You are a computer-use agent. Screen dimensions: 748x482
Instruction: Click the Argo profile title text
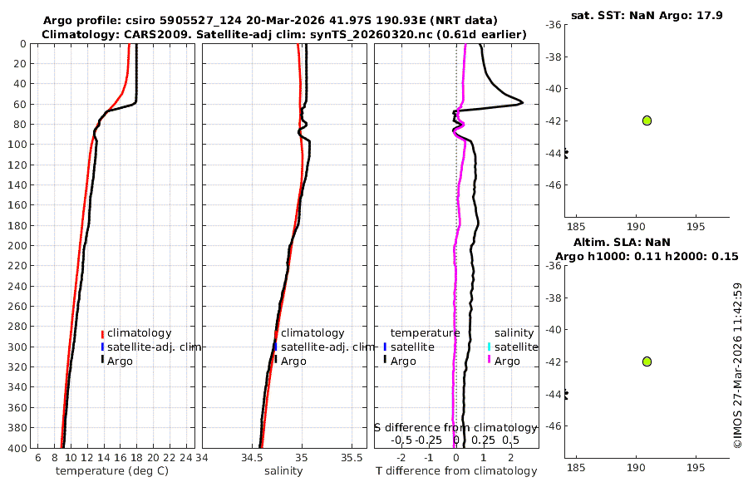(270, 21)
